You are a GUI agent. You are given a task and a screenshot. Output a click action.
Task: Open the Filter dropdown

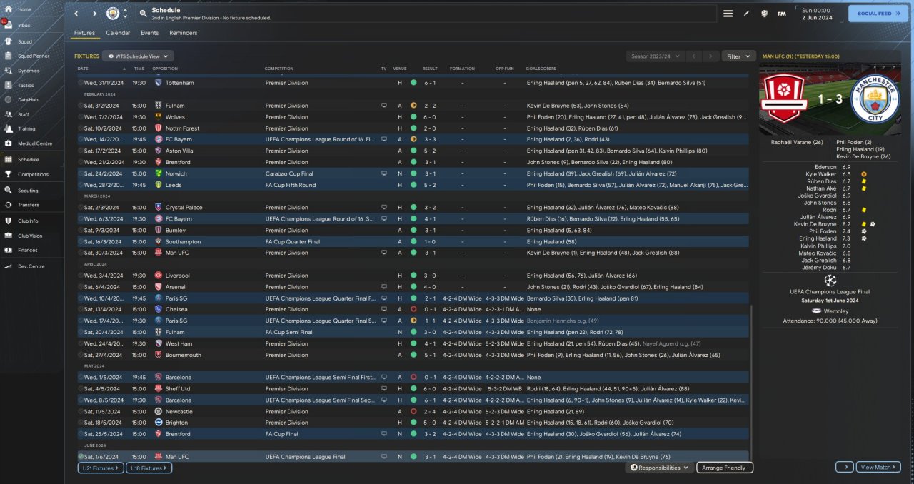pos(738,56)
